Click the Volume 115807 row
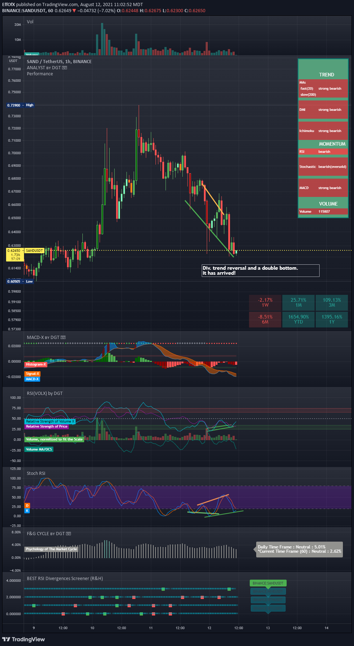This screenshot has height=646, width=354. [323, 212]
